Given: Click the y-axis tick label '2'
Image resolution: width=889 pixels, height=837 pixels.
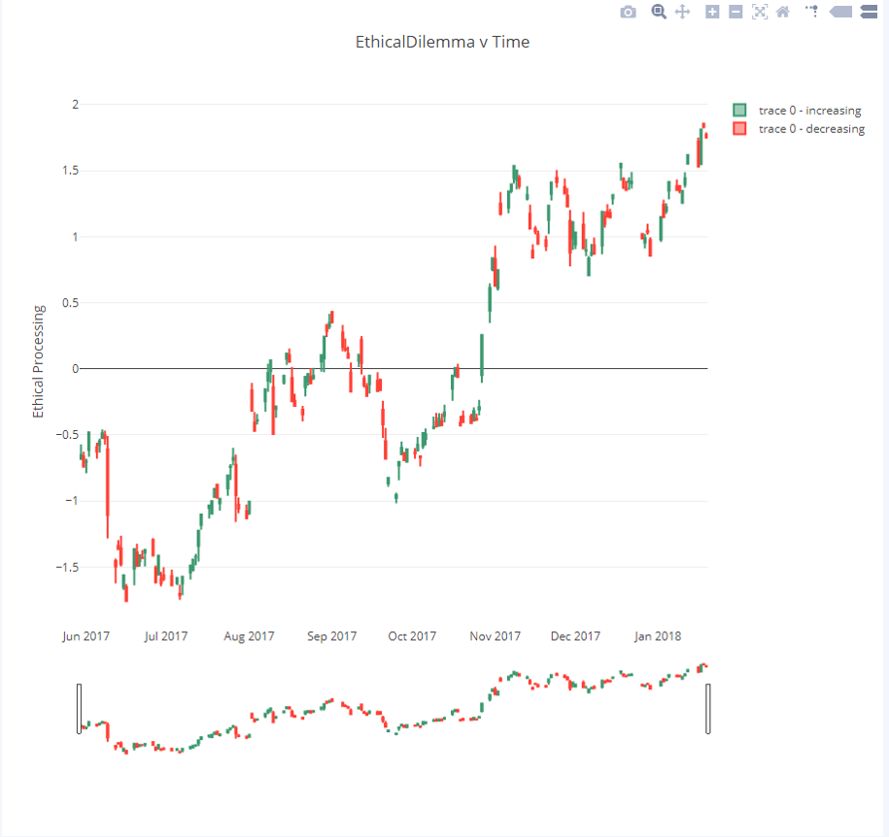Looking at the screenshot, I should click(x=76, y=104).
